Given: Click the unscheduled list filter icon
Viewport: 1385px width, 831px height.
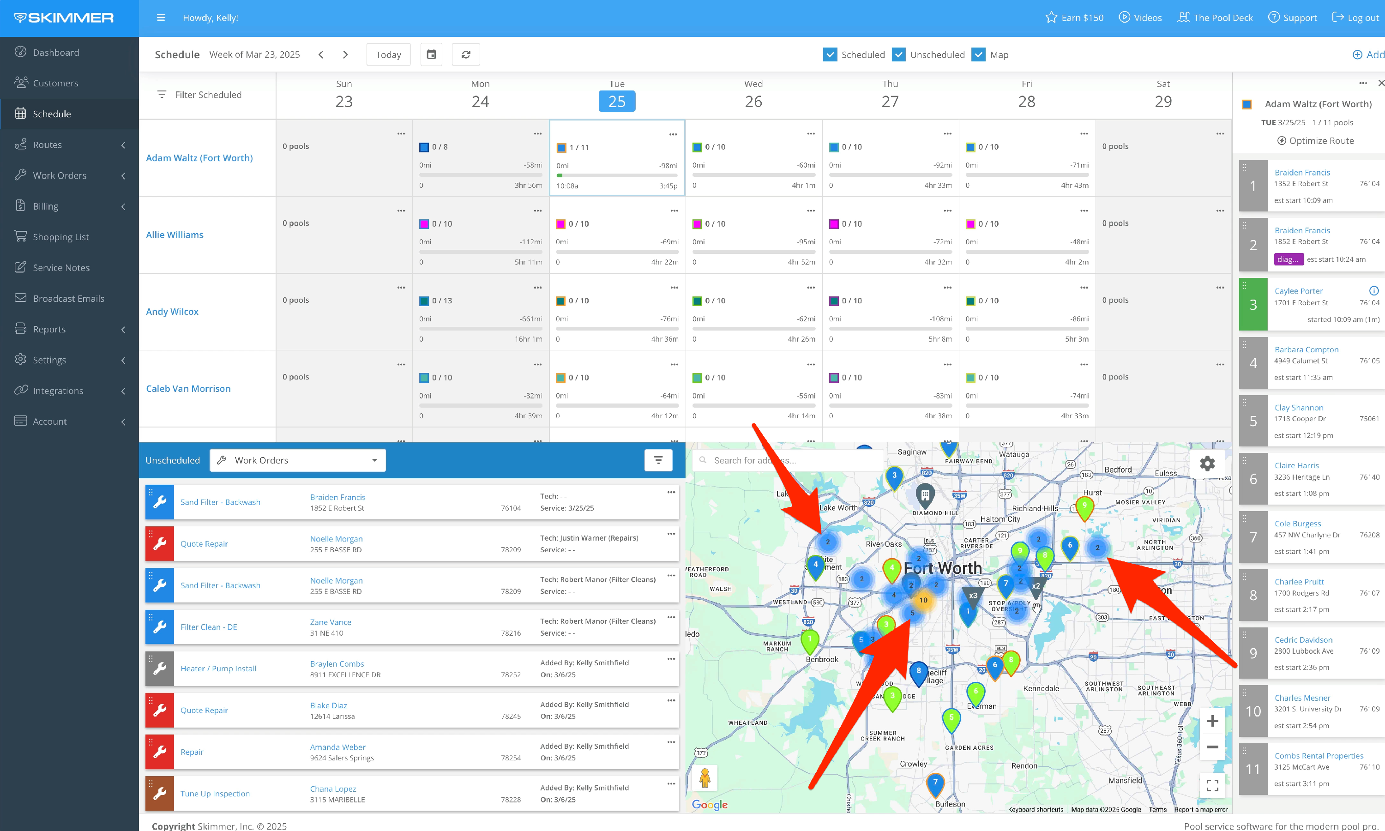Looking at the screenshot, I should pos(658,460).
